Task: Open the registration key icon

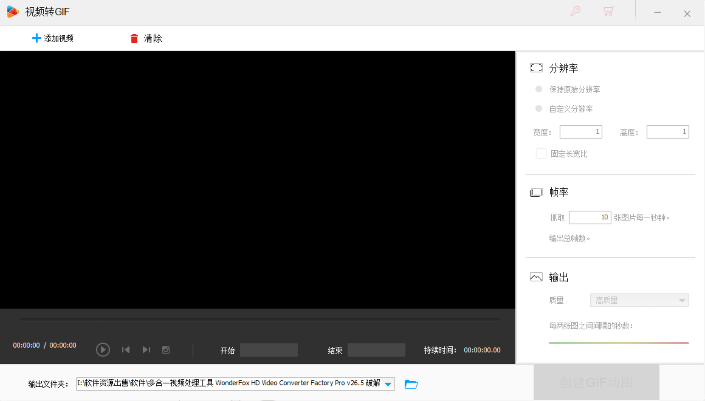Action: pos(575,11)
